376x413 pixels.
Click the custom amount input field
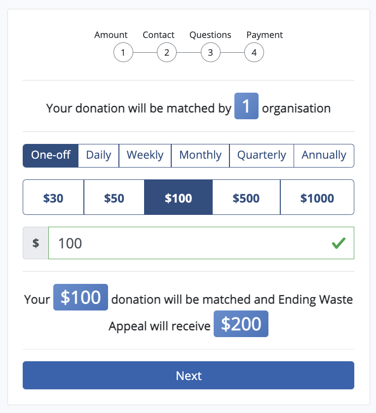point(188,243)
